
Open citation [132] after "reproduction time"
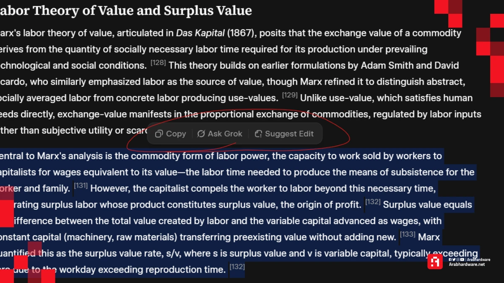(237, 267)
